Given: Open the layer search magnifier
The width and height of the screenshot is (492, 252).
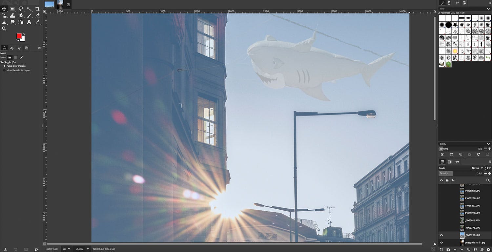Looking at the screenshot, I should [488, 180].
